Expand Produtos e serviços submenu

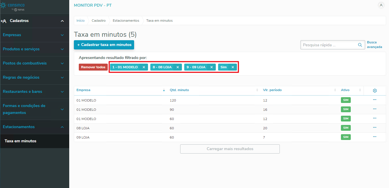[62, 49]
